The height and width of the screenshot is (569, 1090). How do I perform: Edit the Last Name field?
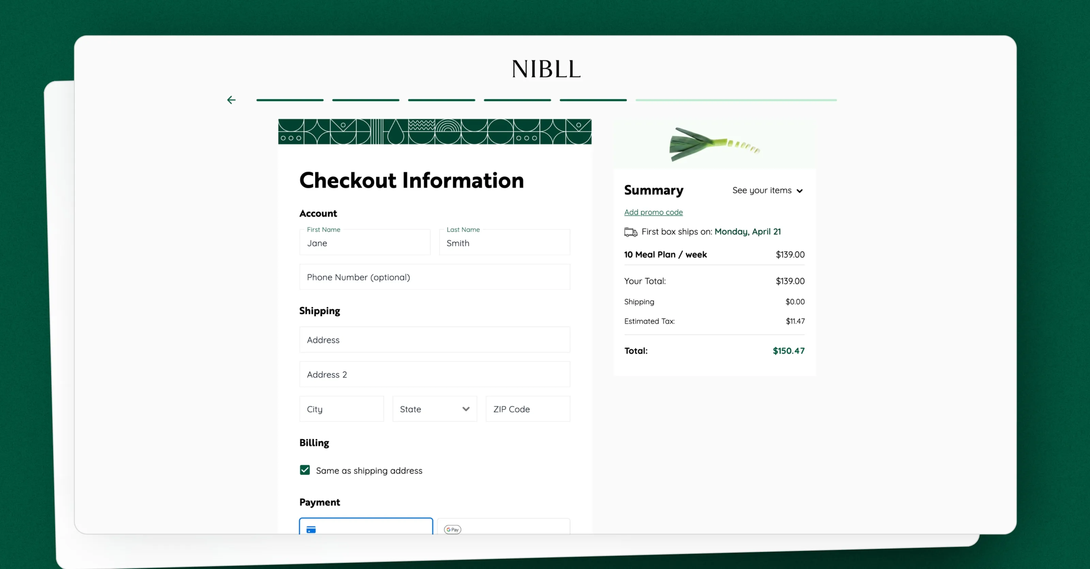coord(504,242)
